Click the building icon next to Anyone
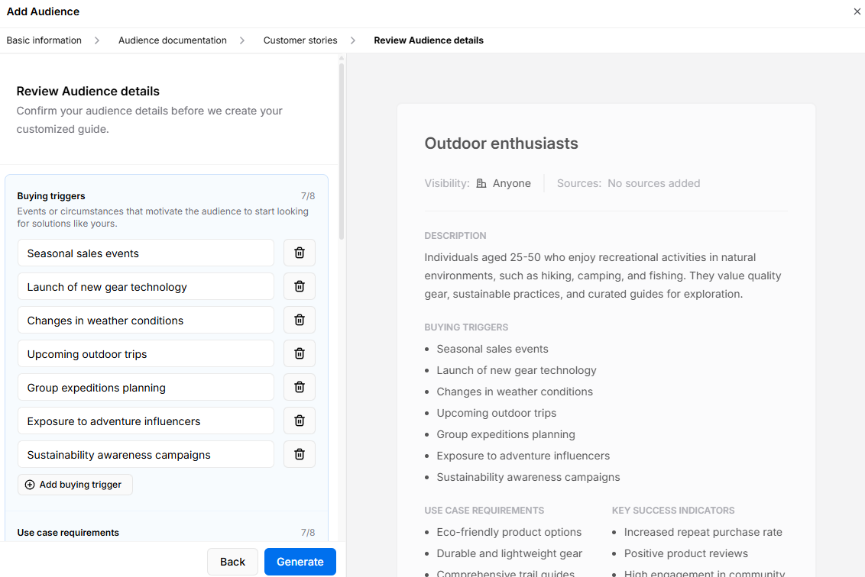Viewport: 865px width, 577px height. 481,183
